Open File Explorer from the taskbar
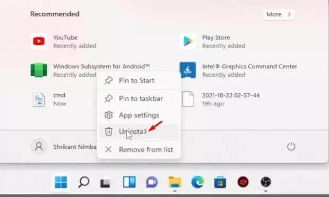This screenshot has width=329, height=197. pyautogui.click(x=175, y=182)
